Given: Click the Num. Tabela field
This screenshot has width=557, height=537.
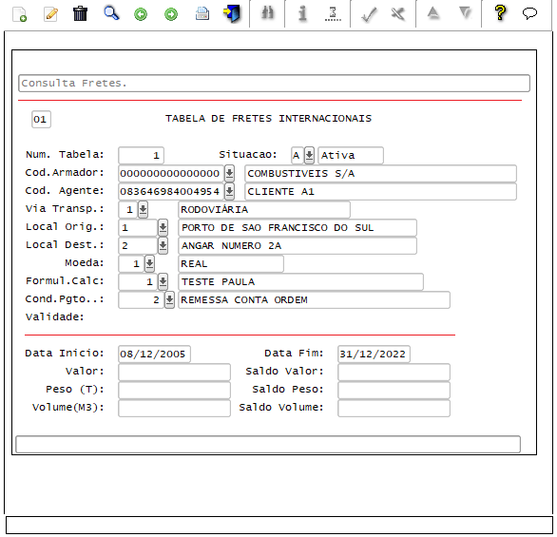Looking at the screenshot, I should [141, 155].
